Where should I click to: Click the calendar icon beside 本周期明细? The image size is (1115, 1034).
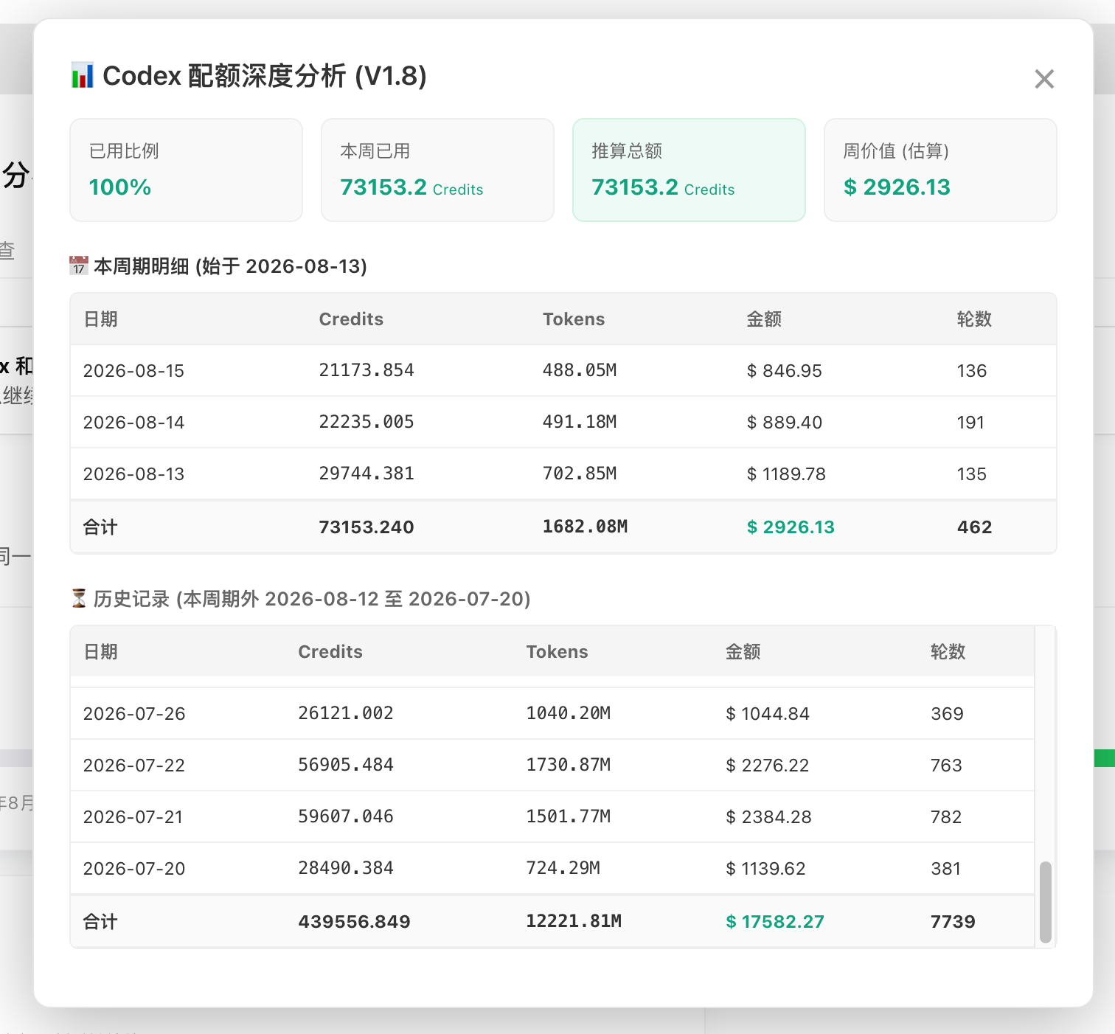[79, 266]
